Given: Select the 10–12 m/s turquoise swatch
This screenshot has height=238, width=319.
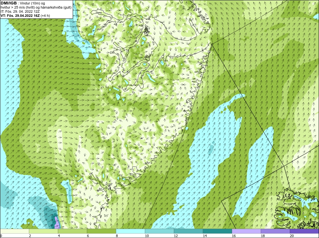Looking at the screenshot, I should (x=159, y=231).
